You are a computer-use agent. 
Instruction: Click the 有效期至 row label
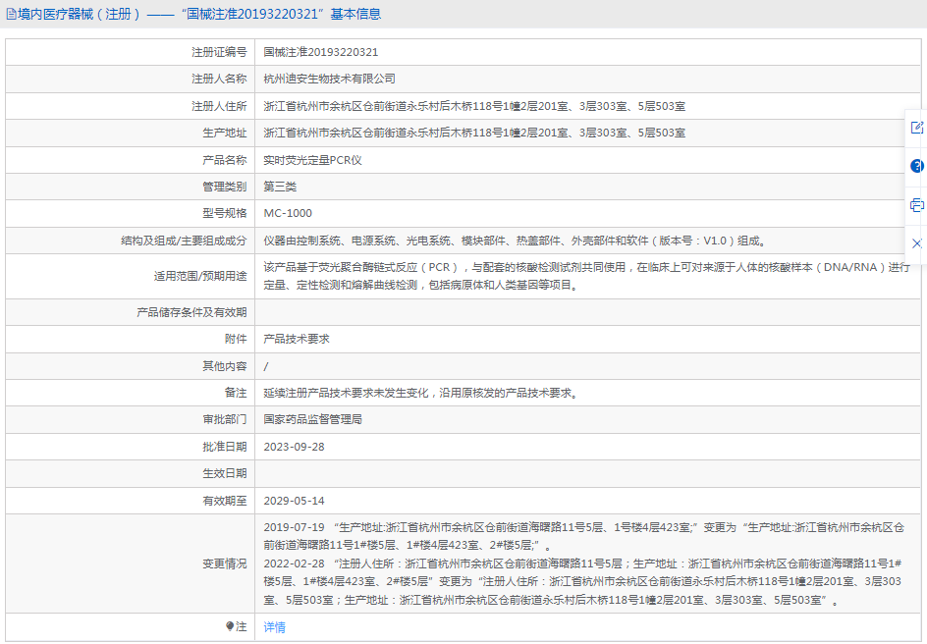225,501
